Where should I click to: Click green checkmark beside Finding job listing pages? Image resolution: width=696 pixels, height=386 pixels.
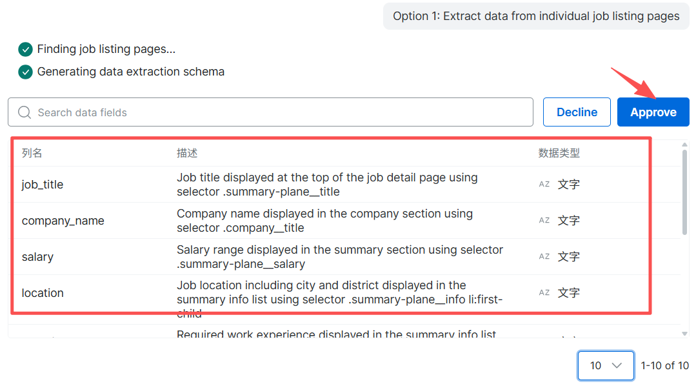25,49
